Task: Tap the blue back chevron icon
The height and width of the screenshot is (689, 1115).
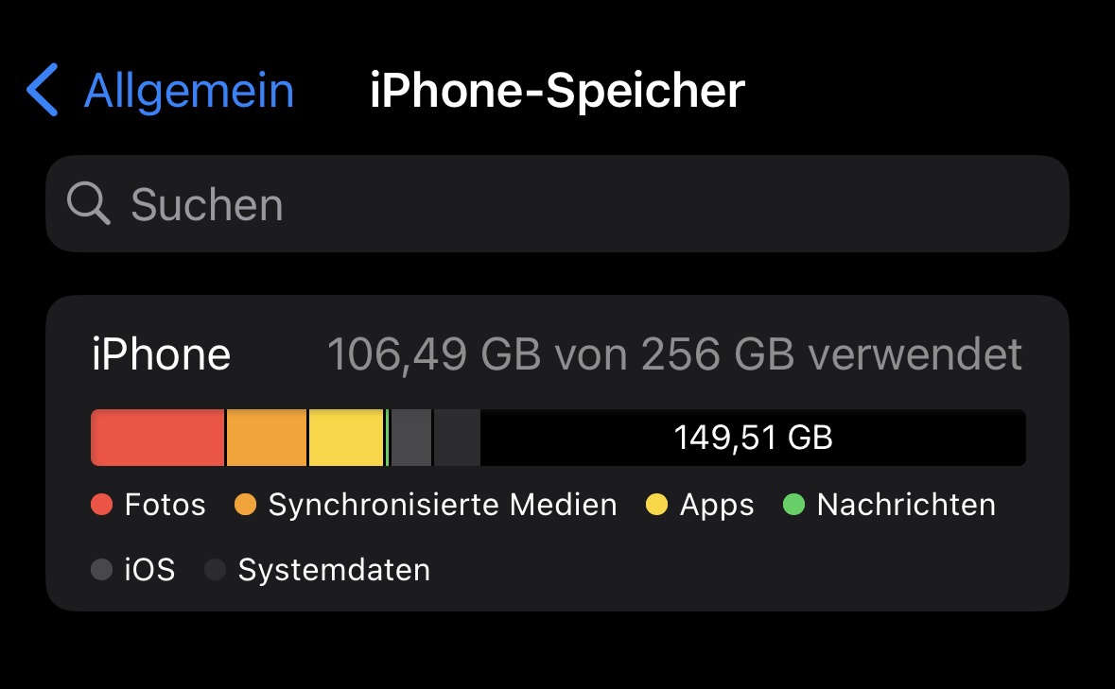Action: (43, 91)
